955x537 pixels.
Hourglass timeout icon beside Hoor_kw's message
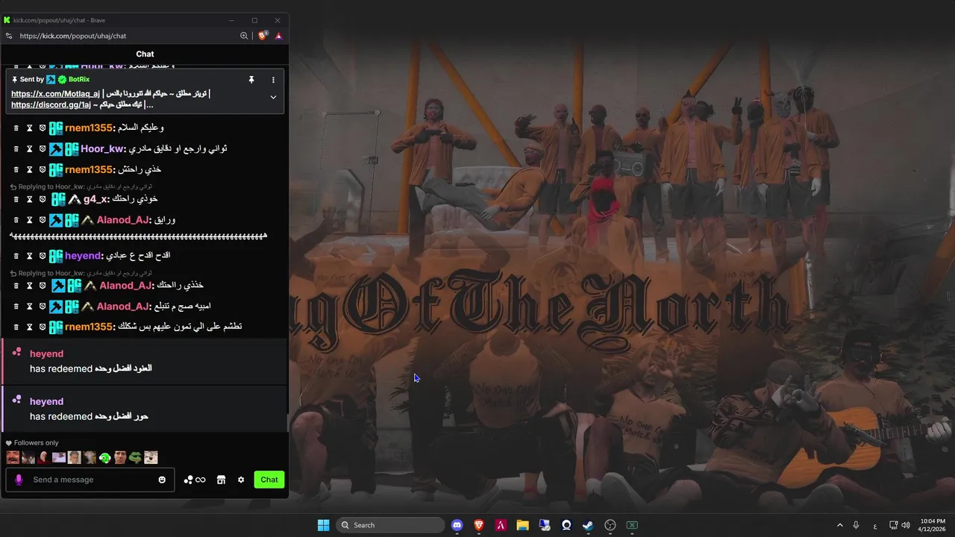(x=30, y=149)
